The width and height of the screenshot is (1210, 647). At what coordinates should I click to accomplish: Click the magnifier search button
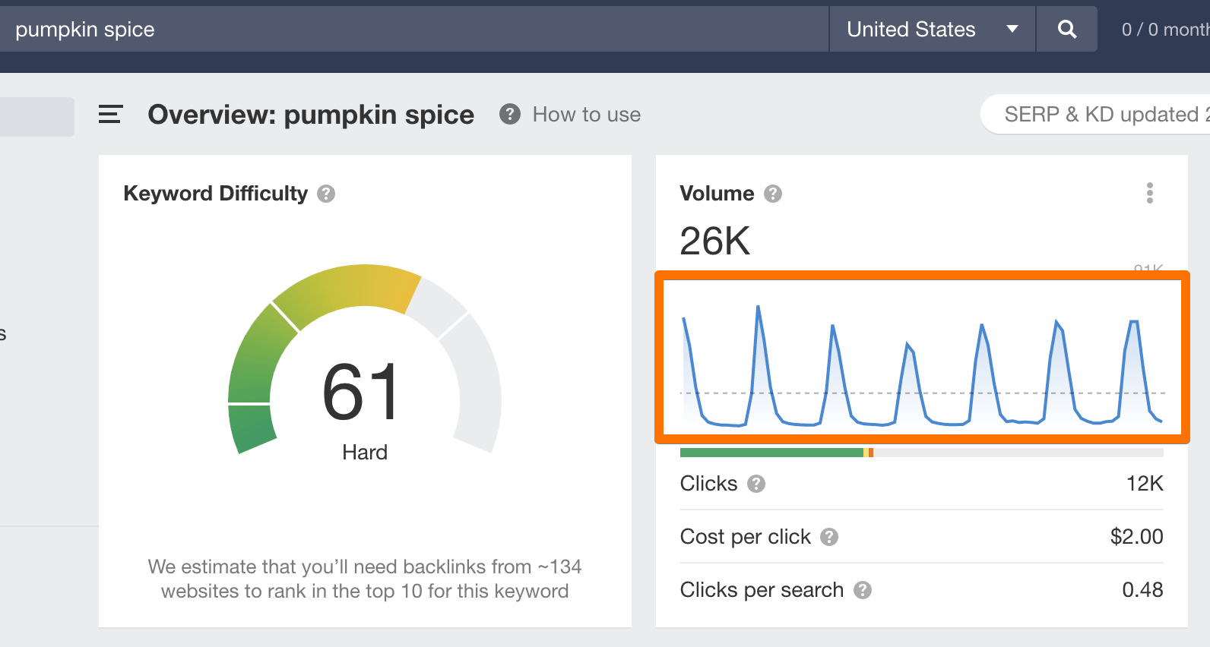[1066, 30]
